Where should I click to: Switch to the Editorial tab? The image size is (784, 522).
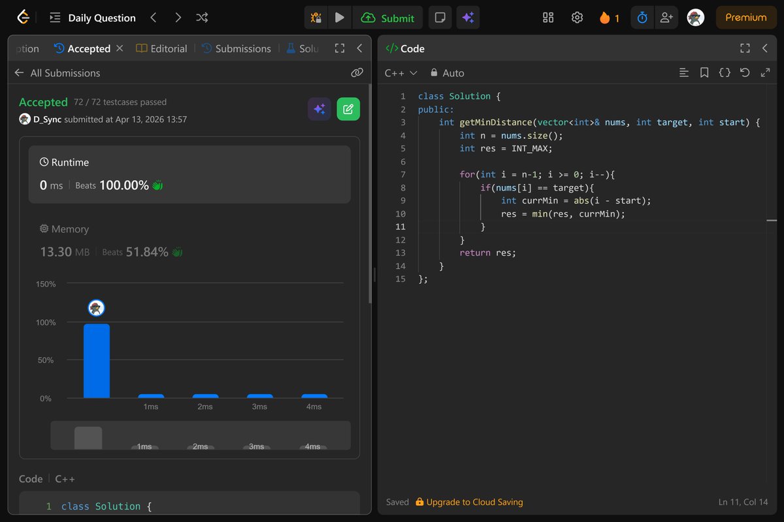point(161,48)
